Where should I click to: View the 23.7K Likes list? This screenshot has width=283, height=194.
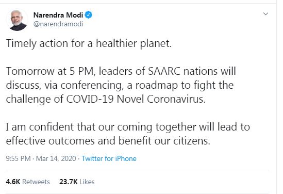[77, 182]
